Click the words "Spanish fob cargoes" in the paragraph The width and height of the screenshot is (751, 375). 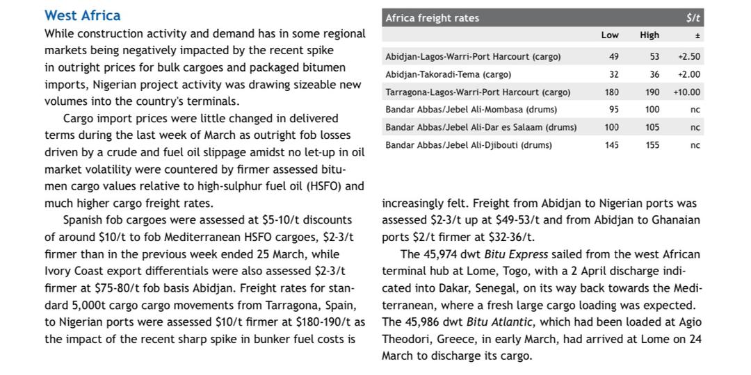click(111, 220)
